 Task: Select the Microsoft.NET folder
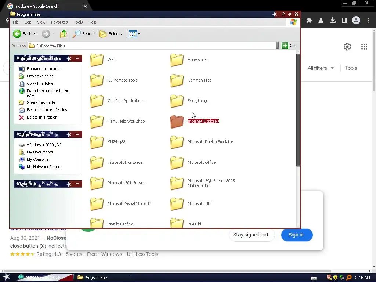177,204
